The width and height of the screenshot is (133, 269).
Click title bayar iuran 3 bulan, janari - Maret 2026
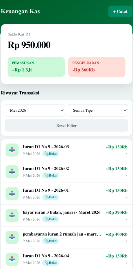coord(62,212)
